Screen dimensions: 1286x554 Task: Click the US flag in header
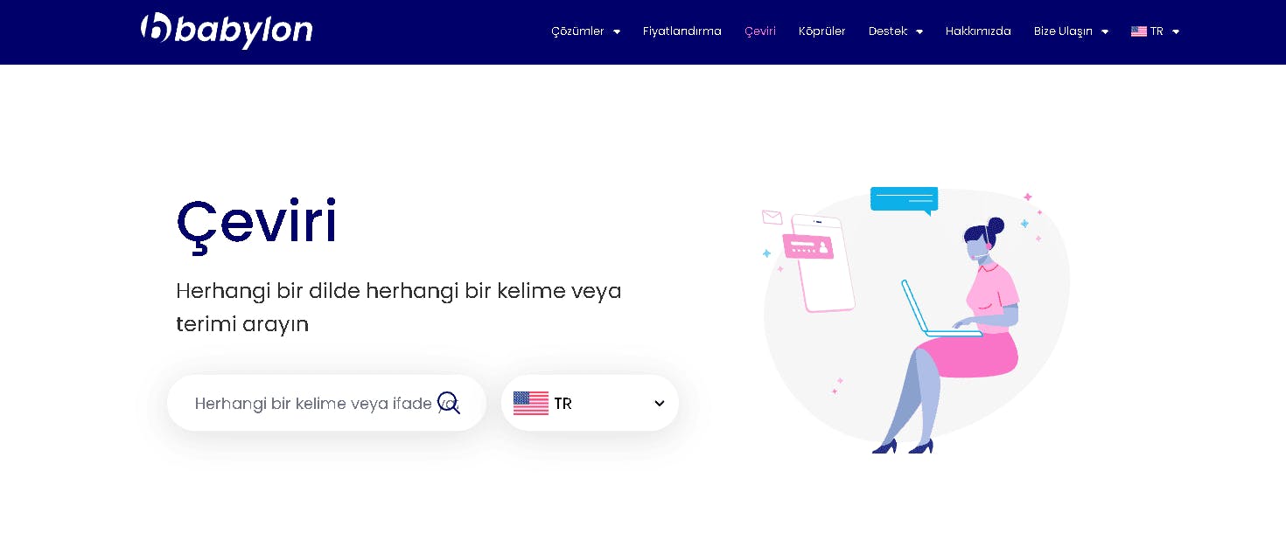1138,31
